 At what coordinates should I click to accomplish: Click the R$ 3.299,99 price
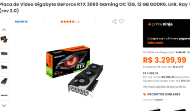(x=164, y=60)
